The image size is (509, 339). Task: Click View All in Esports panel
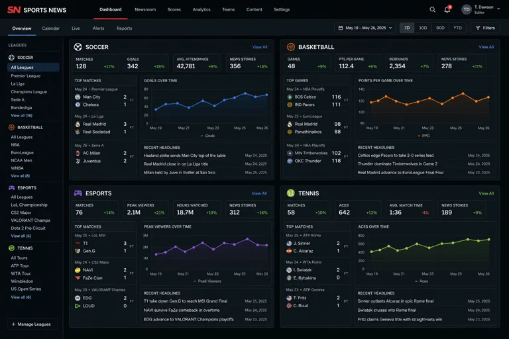point(259,193)
